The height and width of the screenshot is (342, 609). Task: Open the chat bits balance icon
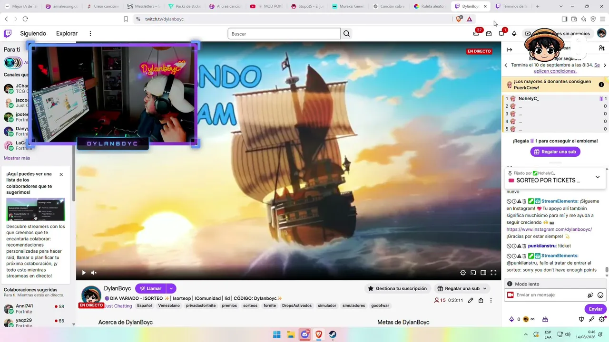(x=511, y=319)
